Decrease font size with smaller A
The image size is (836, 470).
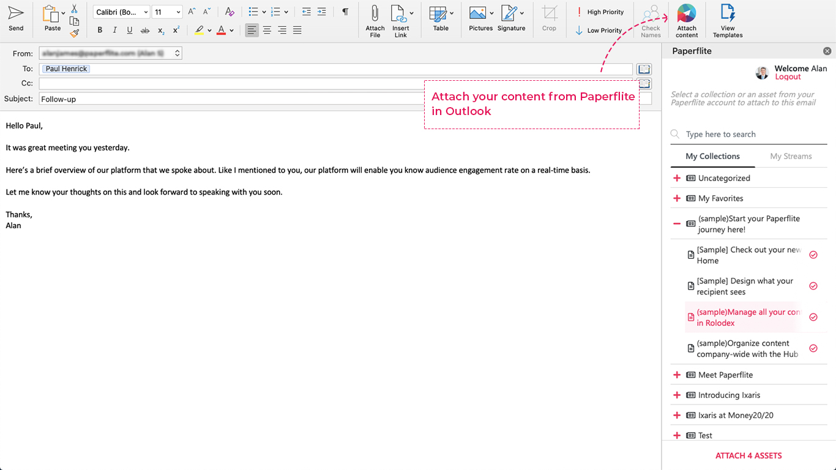[208, 12]
